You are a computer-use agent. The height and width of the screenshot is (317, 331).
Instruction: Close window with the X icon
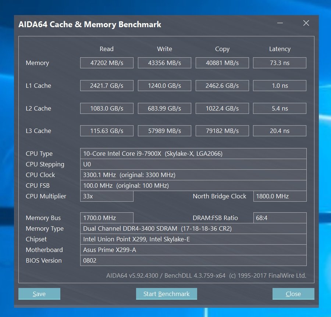pos(306,23)
